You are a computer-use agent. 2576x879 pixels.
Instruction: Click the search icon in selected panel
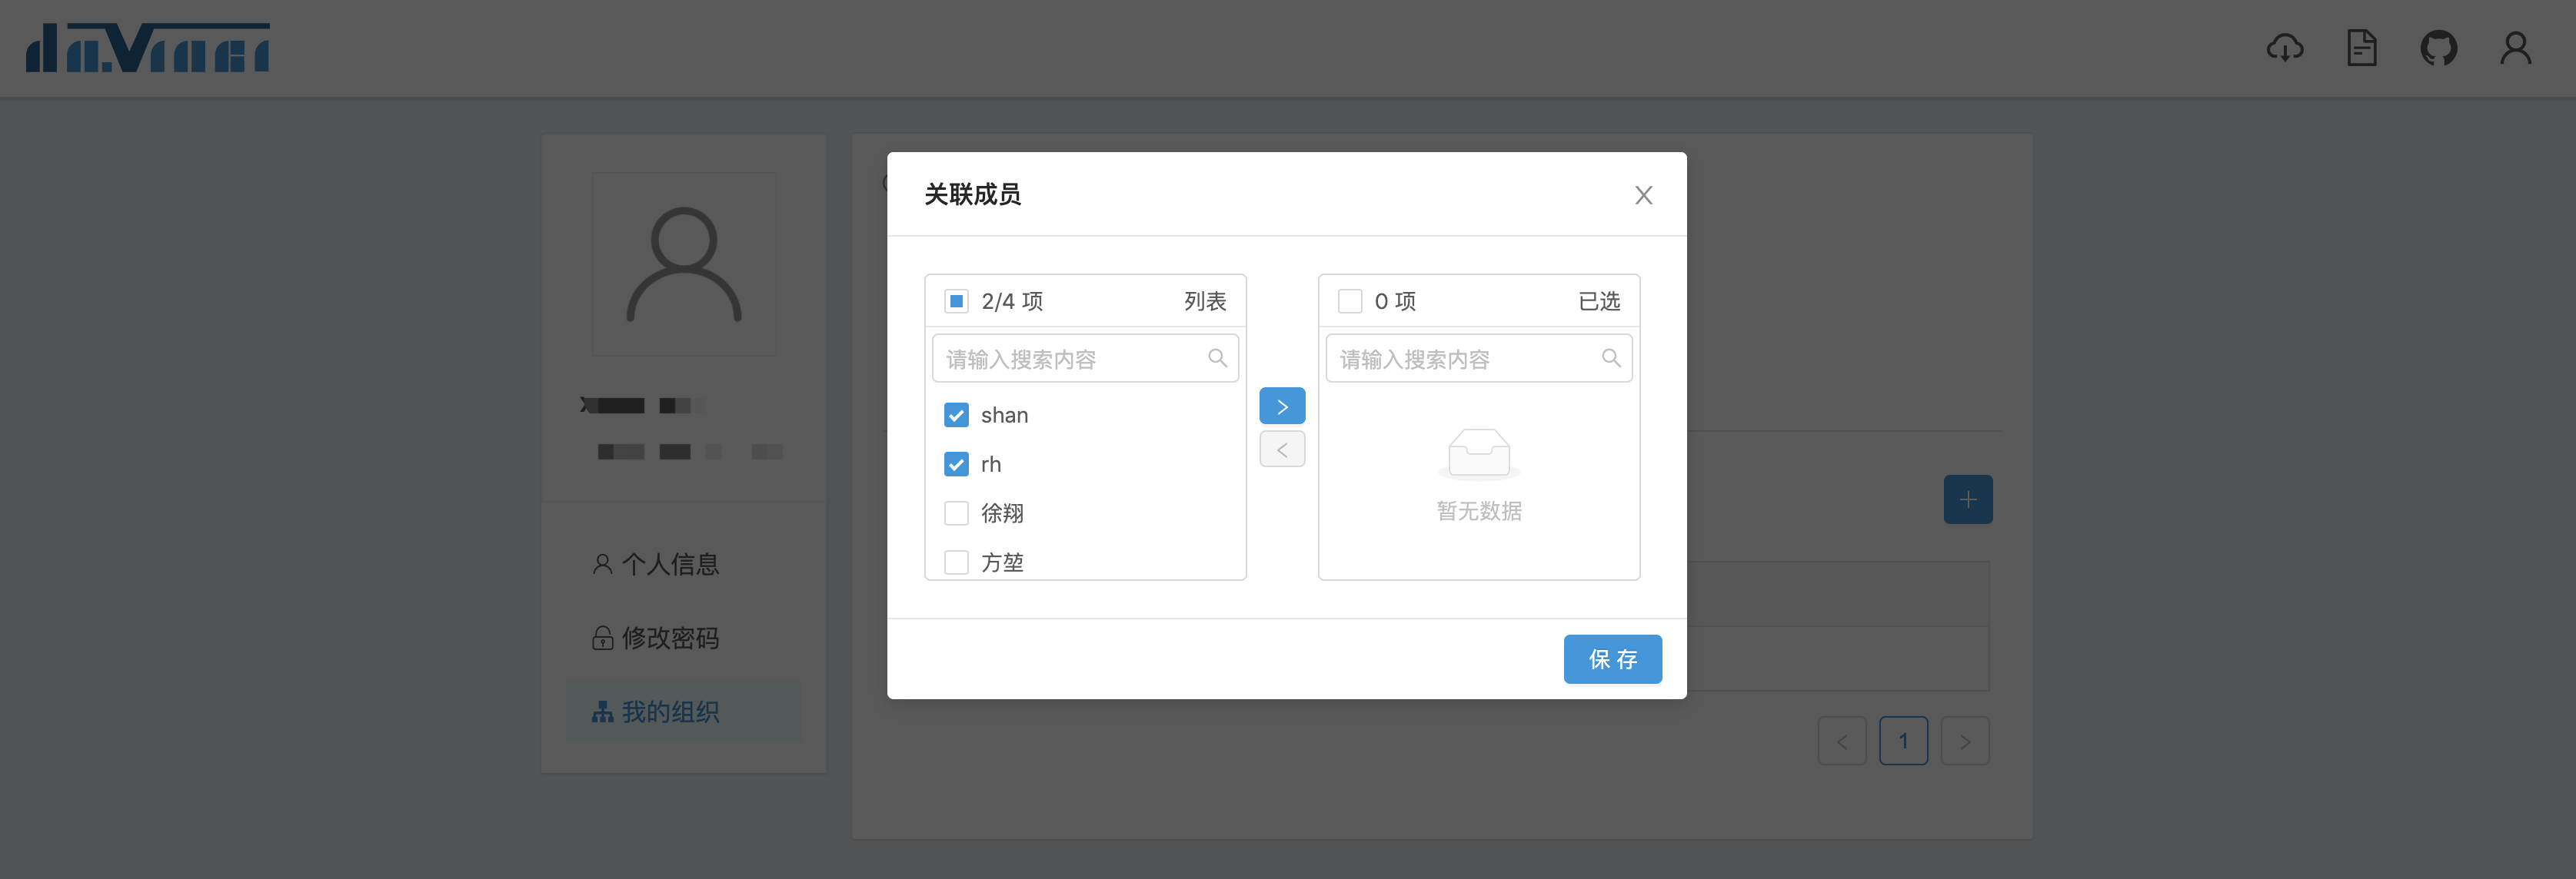(x=1610, y=359)
